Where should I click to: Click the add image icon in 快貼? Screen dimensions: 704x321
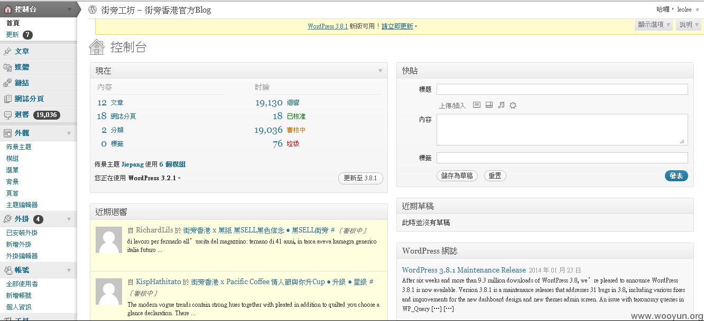tap(476, 105)
